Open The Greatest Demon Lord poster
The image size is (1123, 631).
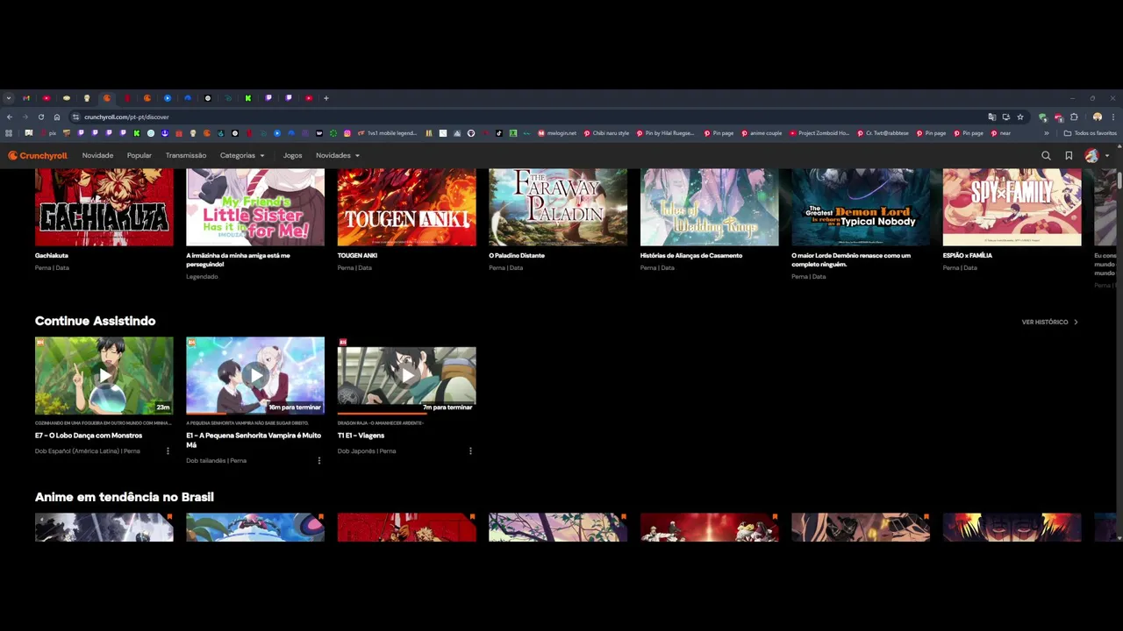coord(861,208)
